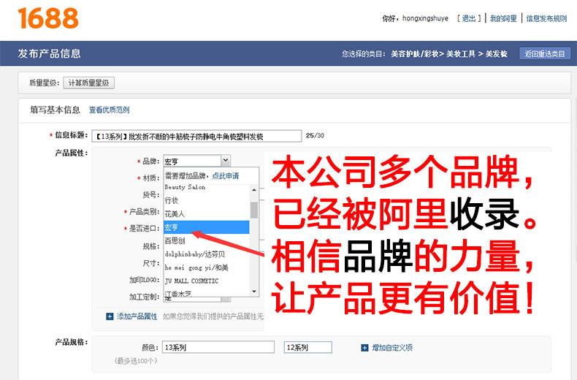Click 发布产品信息 page heading

pyautogui.click(x=50, y=54)
